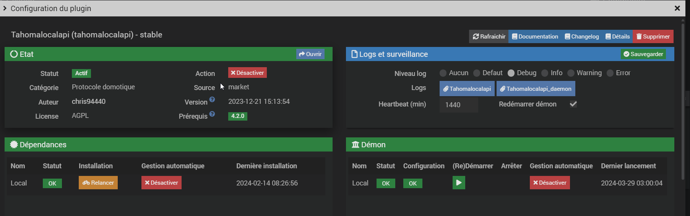Click the Protocole domotique category value
Image resolution: width=690 pixels, height=216 pixels.
[x=103, y=87]
